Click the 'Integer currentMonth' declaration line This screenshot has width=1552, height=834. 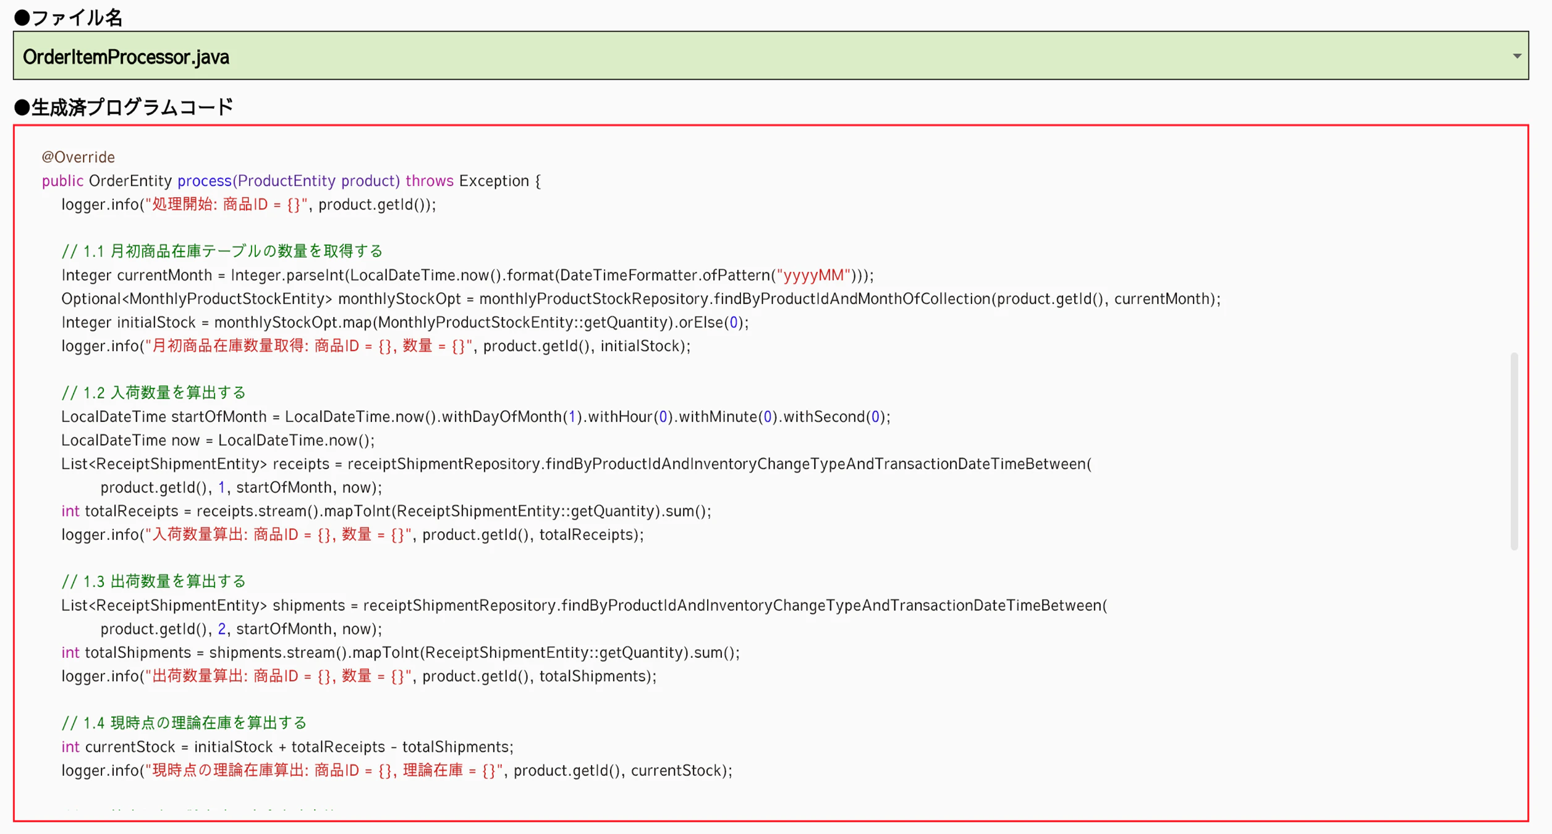(x=467, y=275)
